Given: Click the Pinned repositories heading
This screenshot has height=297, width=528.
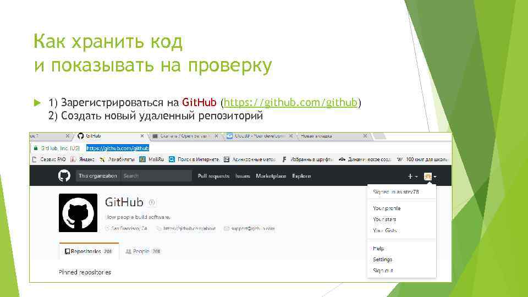Looking at the screenshot, I should [85, 272].
